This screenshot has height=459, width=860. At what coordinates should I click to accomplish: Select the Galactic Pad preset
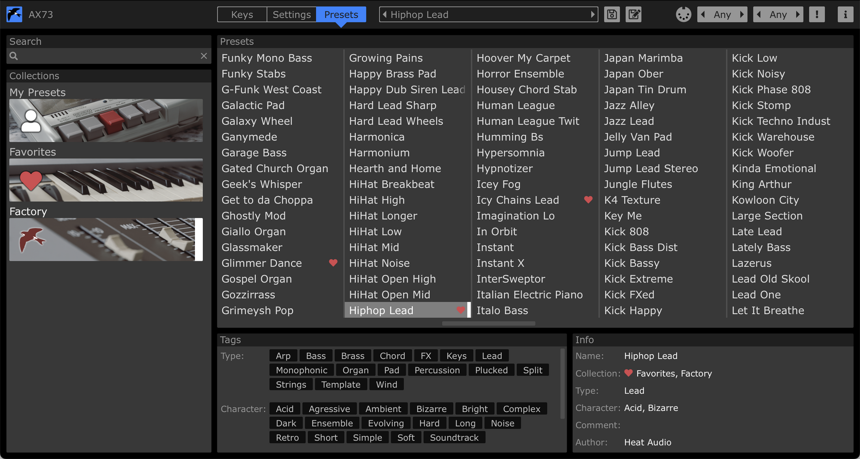pos(253,105)
